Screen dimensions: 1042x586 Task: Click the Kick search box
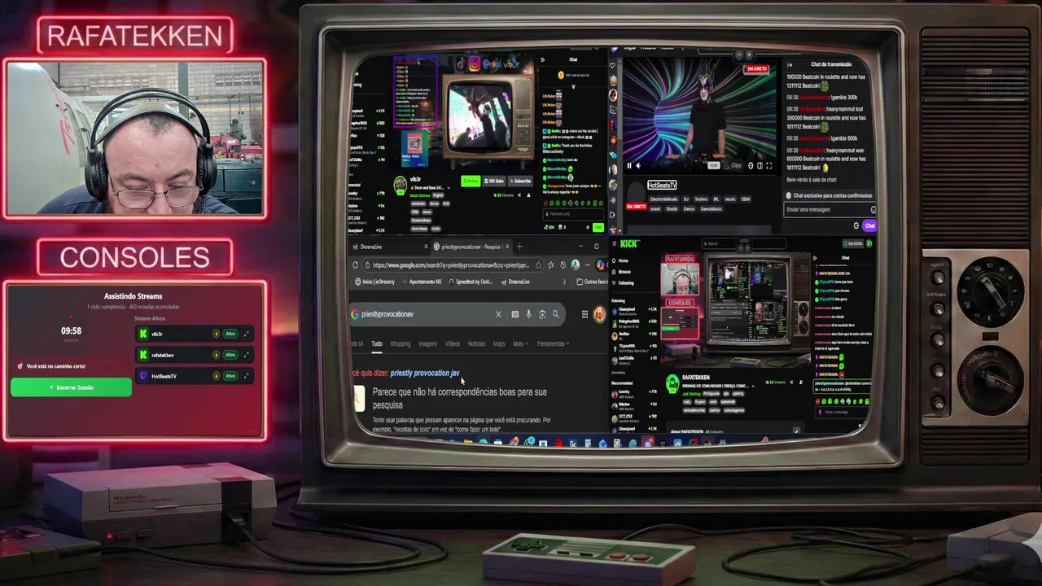click(x=744, y=243)
